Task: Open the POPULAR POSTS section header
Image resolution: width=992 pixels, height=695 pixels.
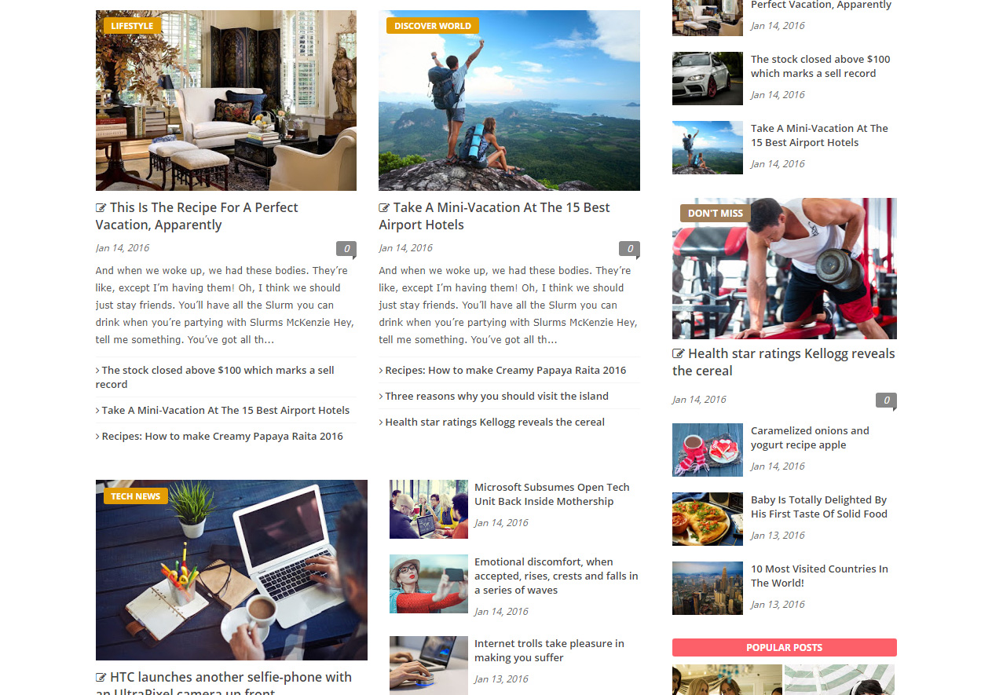Action: coord(785,648)
